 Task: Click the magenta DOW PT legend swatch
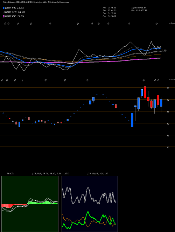point(3,16)
